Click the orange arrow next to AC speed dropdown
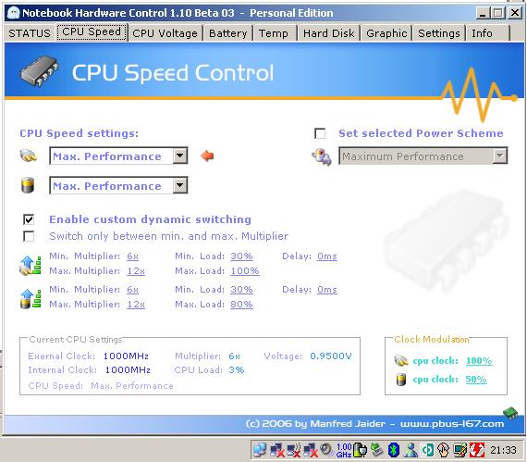This screenshot has height=462, width=527. pyautogui.click(x=207, y=156)
